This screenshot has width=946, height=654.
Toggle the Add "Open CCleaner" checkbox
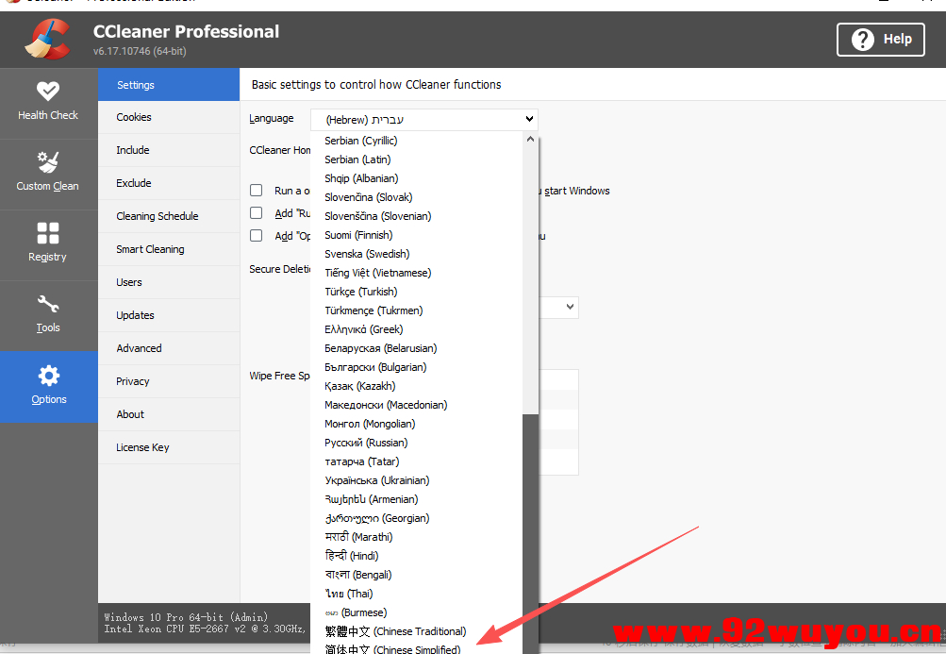tap(256, 236)
